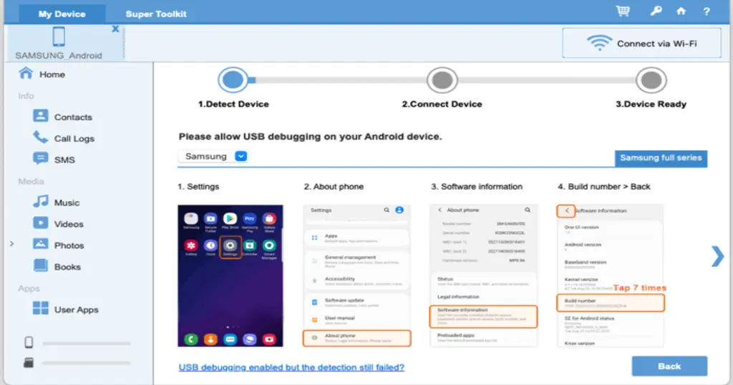Screen dimensions: 733x385
Task: Select the SAMSUNG_Android phone icon
Action: click(59, 36)
